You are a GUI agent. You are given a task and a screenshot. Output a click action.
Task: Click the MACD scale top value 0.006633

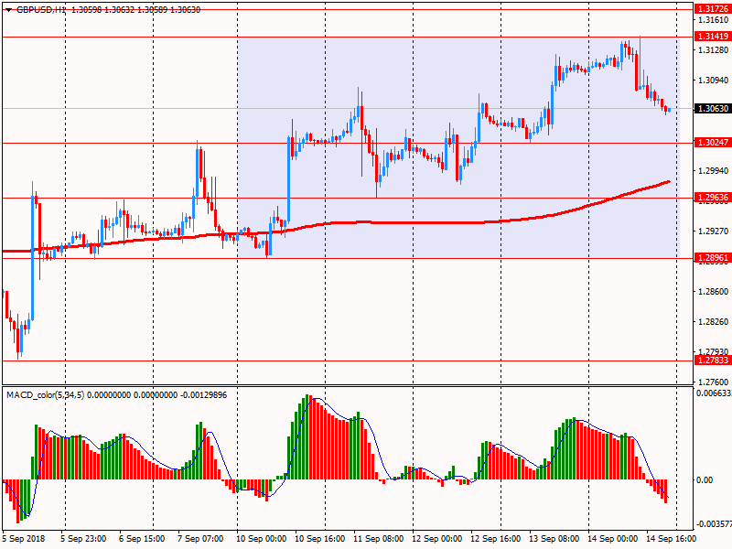pos(714,393)
